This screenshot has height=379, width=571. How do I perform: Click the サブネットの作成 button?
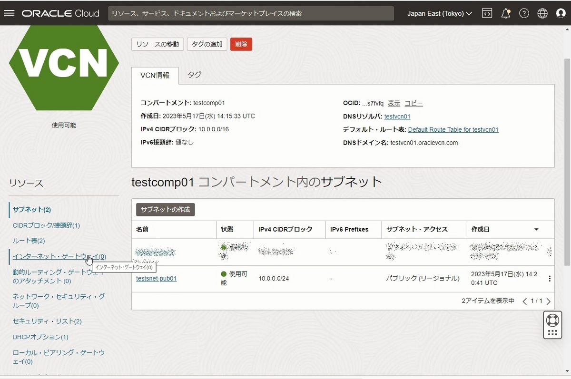pyautogui.click(x=165, y=209)
